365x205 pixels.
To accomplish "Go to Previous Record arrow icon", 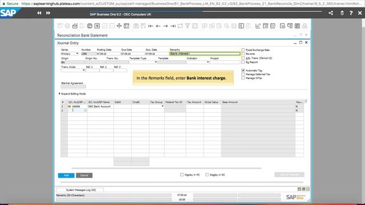I will coord(158,26).
